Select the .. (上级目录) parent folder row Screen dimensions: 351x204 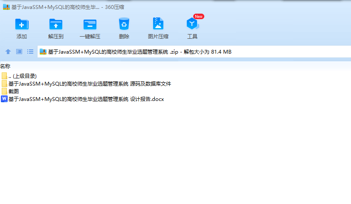coord(19,76)
